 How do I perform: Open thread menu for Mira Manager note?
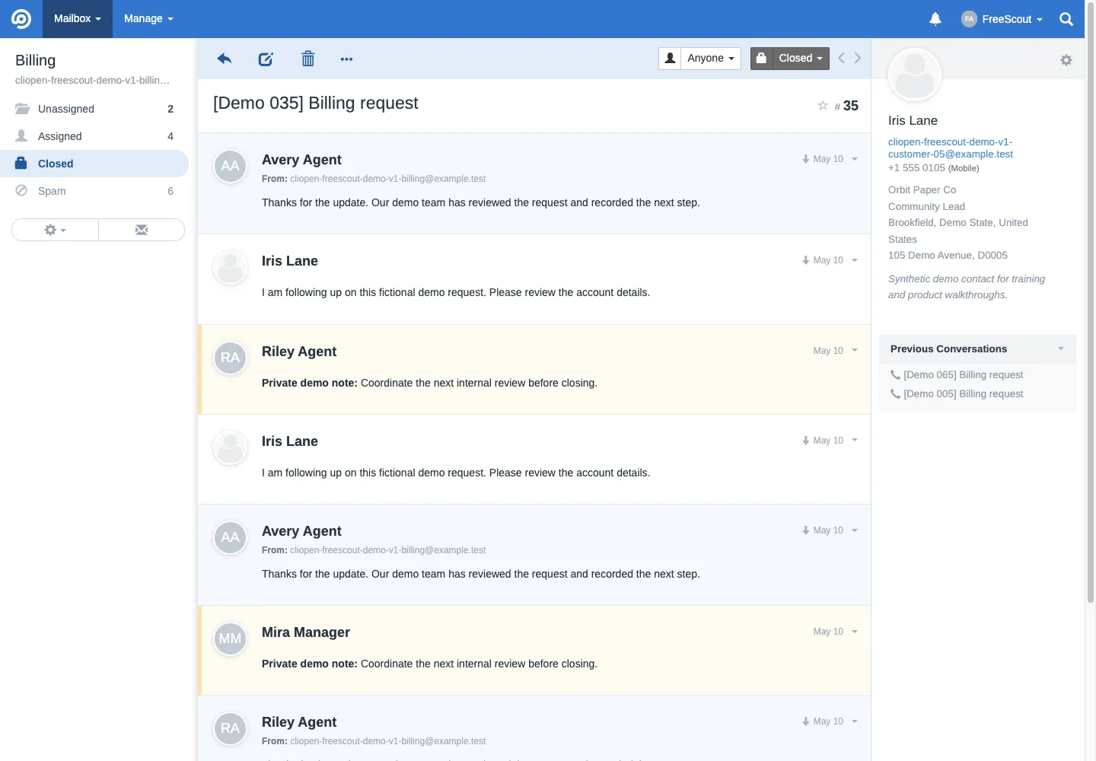coord(855,632)
